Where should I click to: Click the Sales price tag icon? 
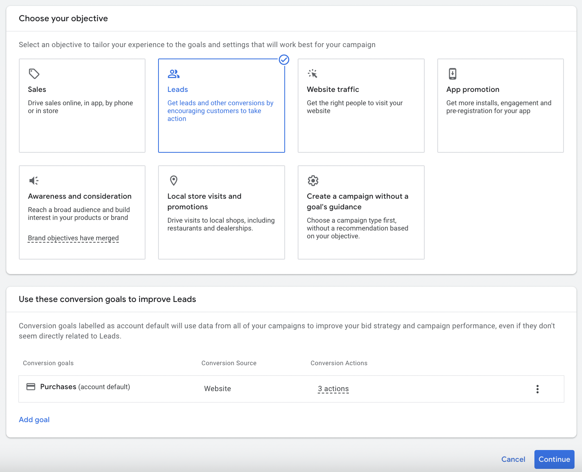[x=34, y=73]
